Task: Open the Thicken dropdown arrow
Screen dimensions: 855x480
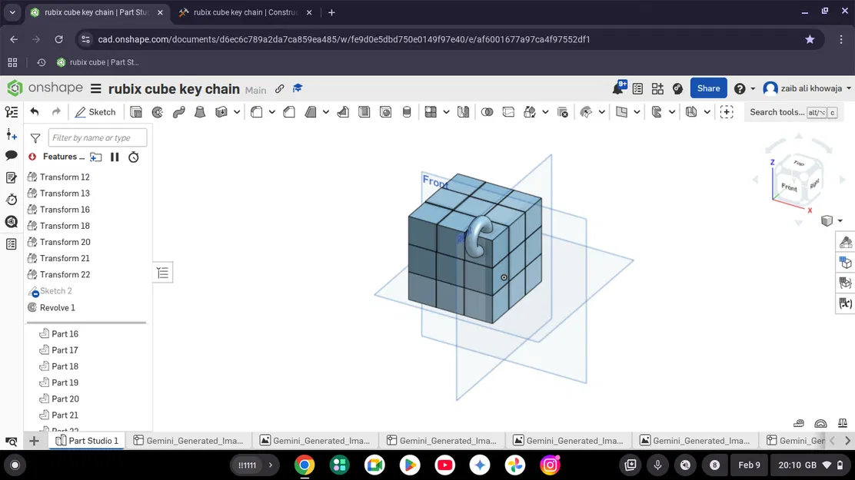Action: pyautogui.click(x=237, y=112)
